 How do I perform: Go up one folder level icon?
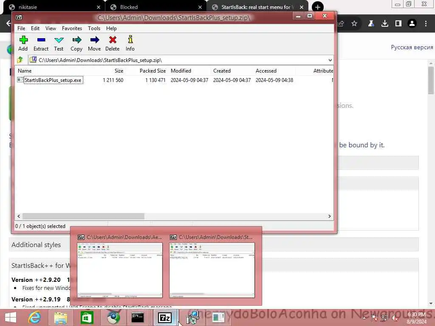(x=20, y=60)
